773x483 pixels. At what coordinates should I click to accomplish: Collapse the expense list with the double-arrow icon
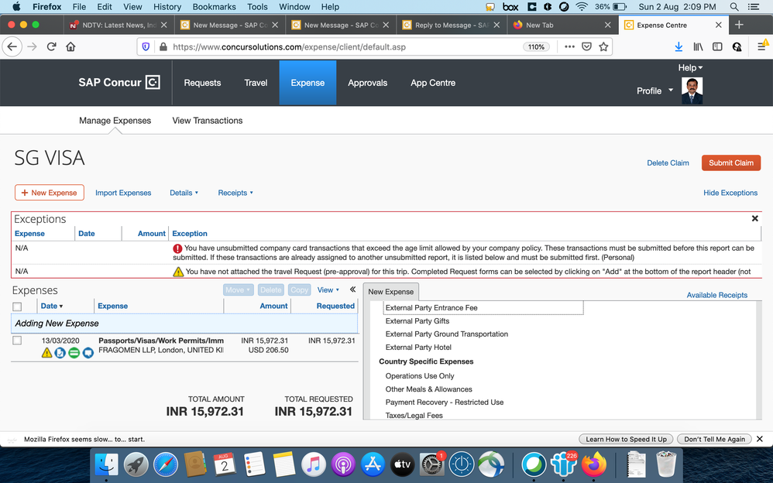(352, 289)
